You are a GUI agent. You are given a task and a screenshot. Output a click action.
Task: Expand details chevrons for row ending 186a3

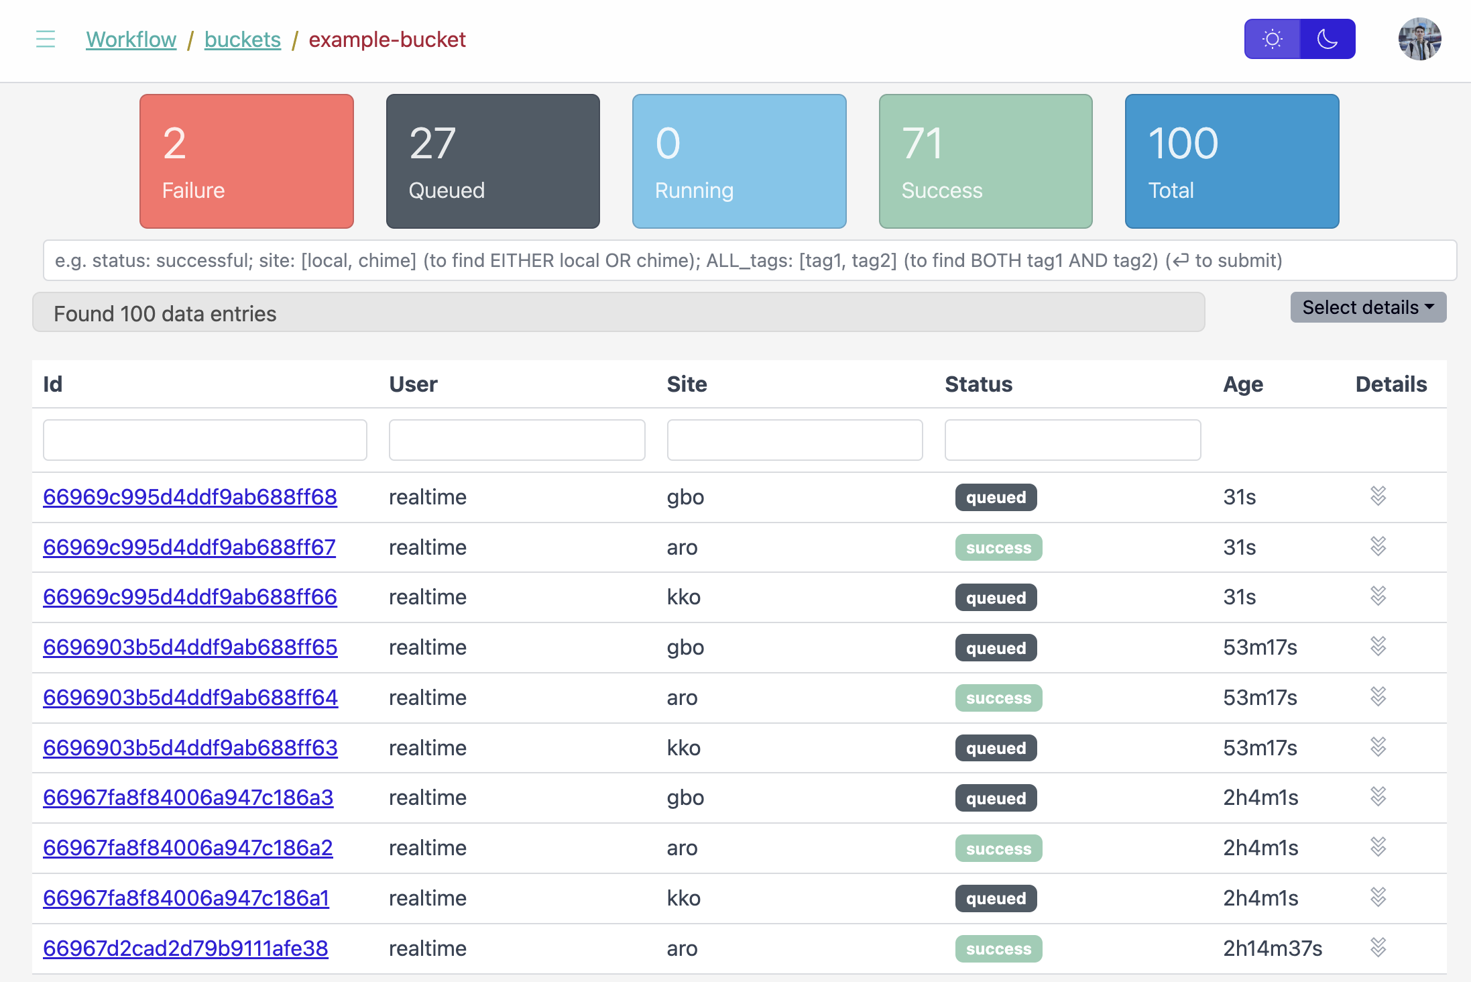(1378, 796)
